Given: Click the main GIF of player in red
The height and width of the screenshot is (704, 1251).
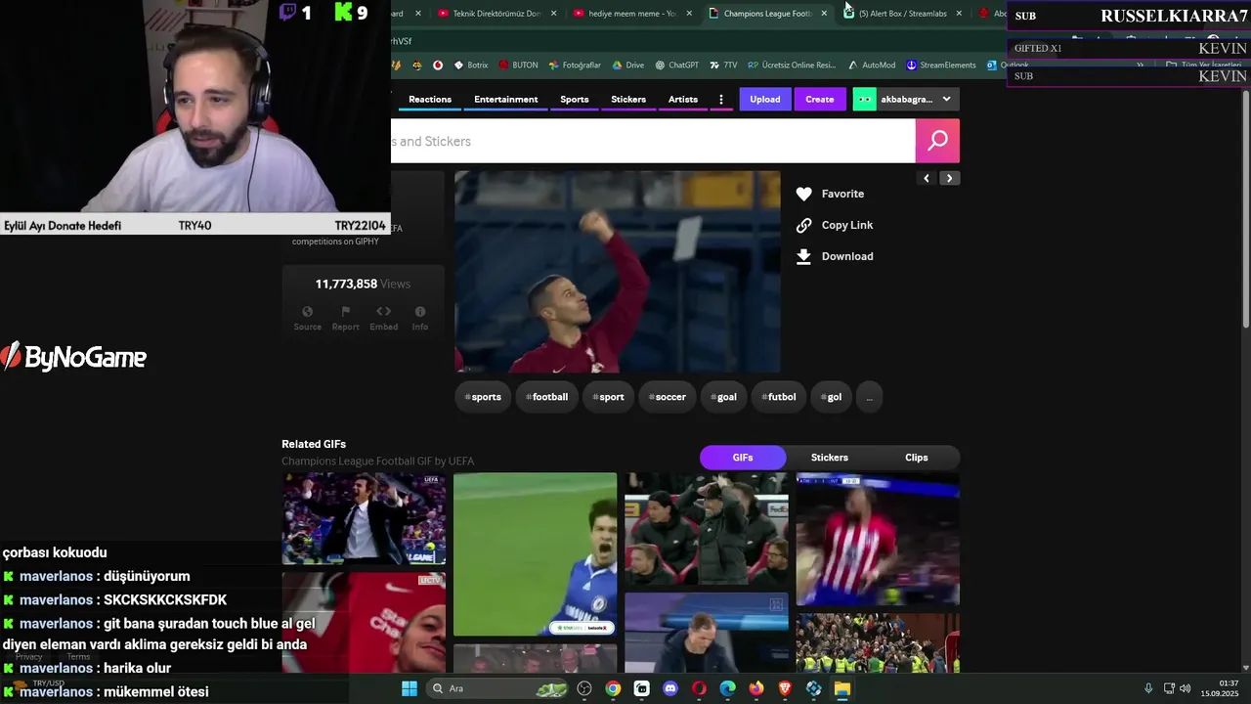Looking at the screenshot, I should coord(618,272).
